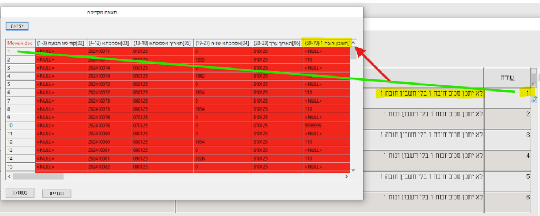Viewport: 540px width, 216px height.
Task: Click cell 202410076 in row 9
Action: pos(109,118)
